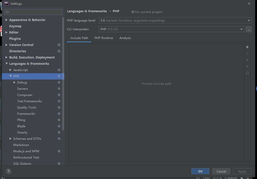Click the move down arrow icon

(247, 66)
